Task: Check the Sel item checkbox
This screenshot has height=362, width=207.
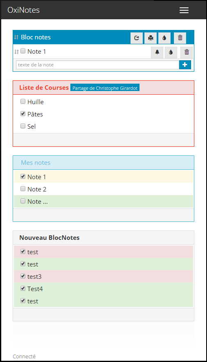Action: click(x=23, y=126)
